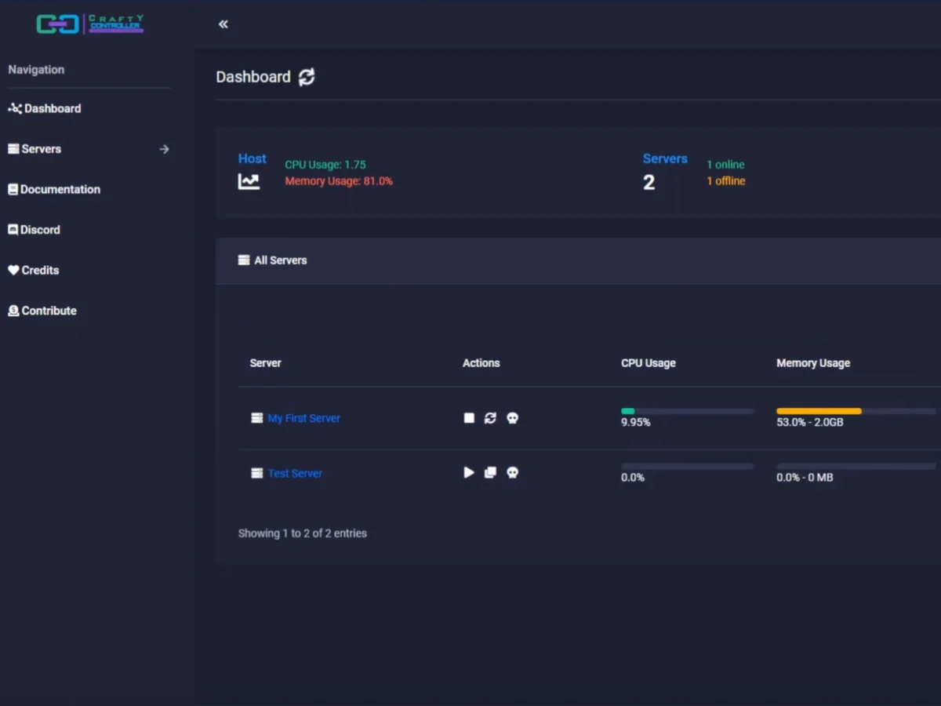Clone Test Server using copy icon

[x=490, y=472]
